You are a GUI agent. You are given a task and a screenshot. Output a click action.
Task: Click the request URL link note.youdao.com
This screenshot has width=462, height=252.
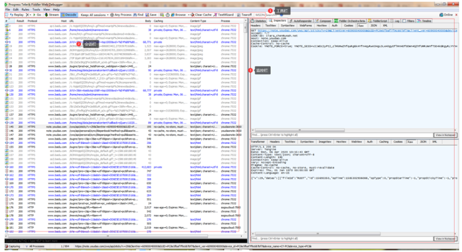coord(357,30)
